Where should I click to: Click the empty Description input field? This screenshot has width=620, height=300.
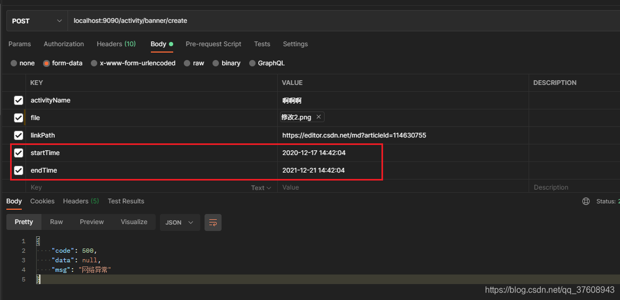click(x=574, y=187)
